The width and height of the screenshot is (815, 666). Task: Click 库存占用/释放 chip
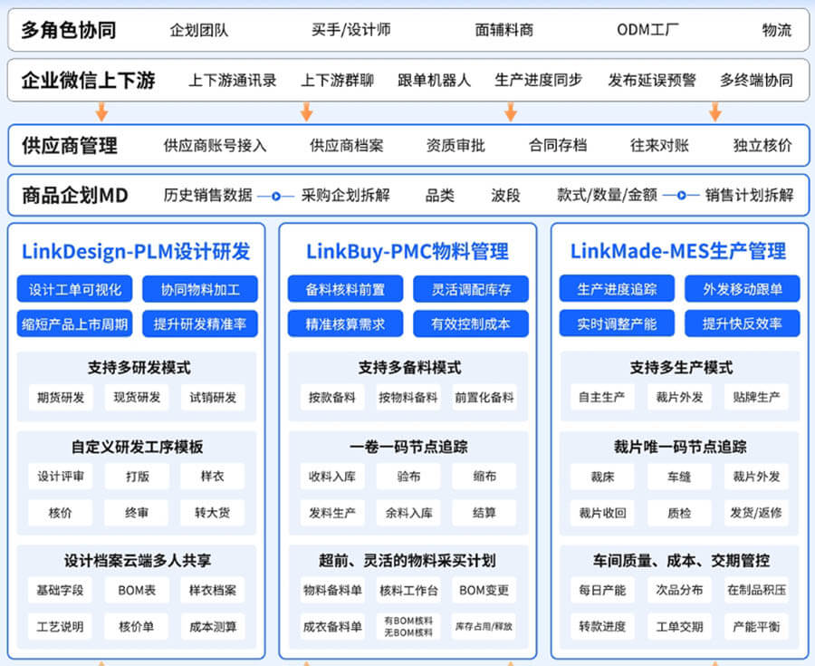click(x=484, y=626)
